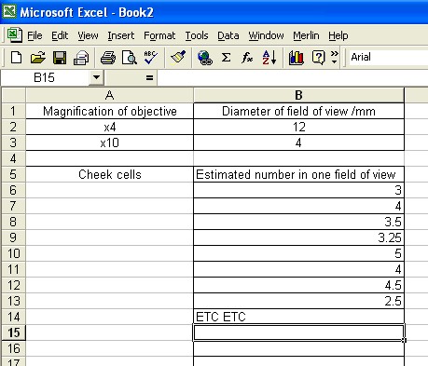Select the cell with value 3.25
Viewport: 428px width, 366px height.
(x=298, y=237)
